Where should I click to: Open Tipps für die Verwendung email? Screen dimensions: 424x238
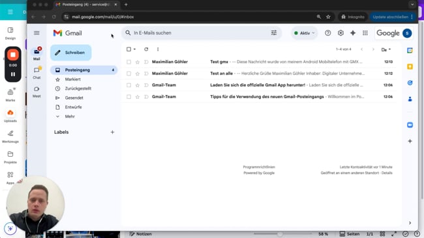[259, 96]
